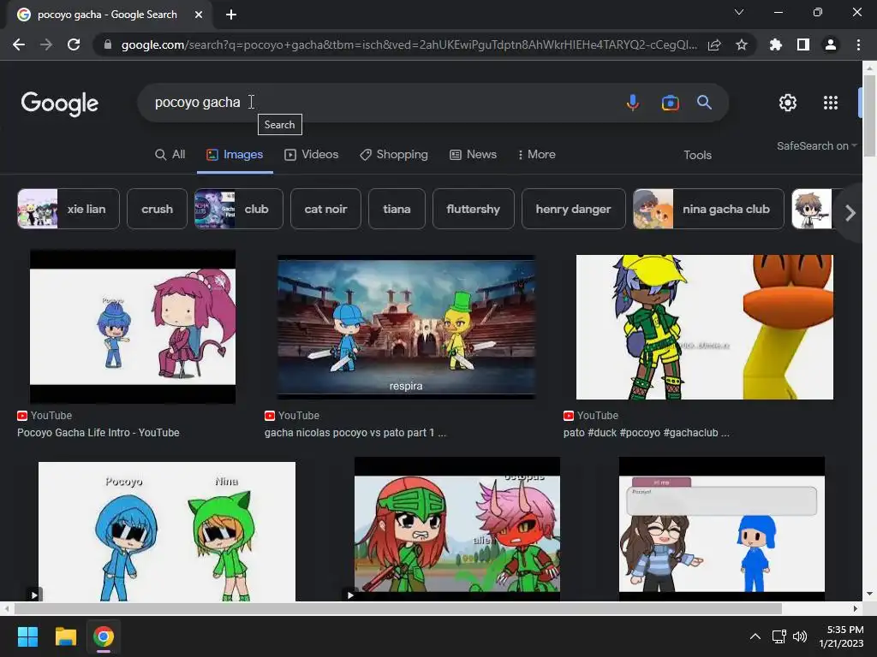Select the Images tab
Image resolution: width=877 pixels, height=657 pixels.
(235, 154)
